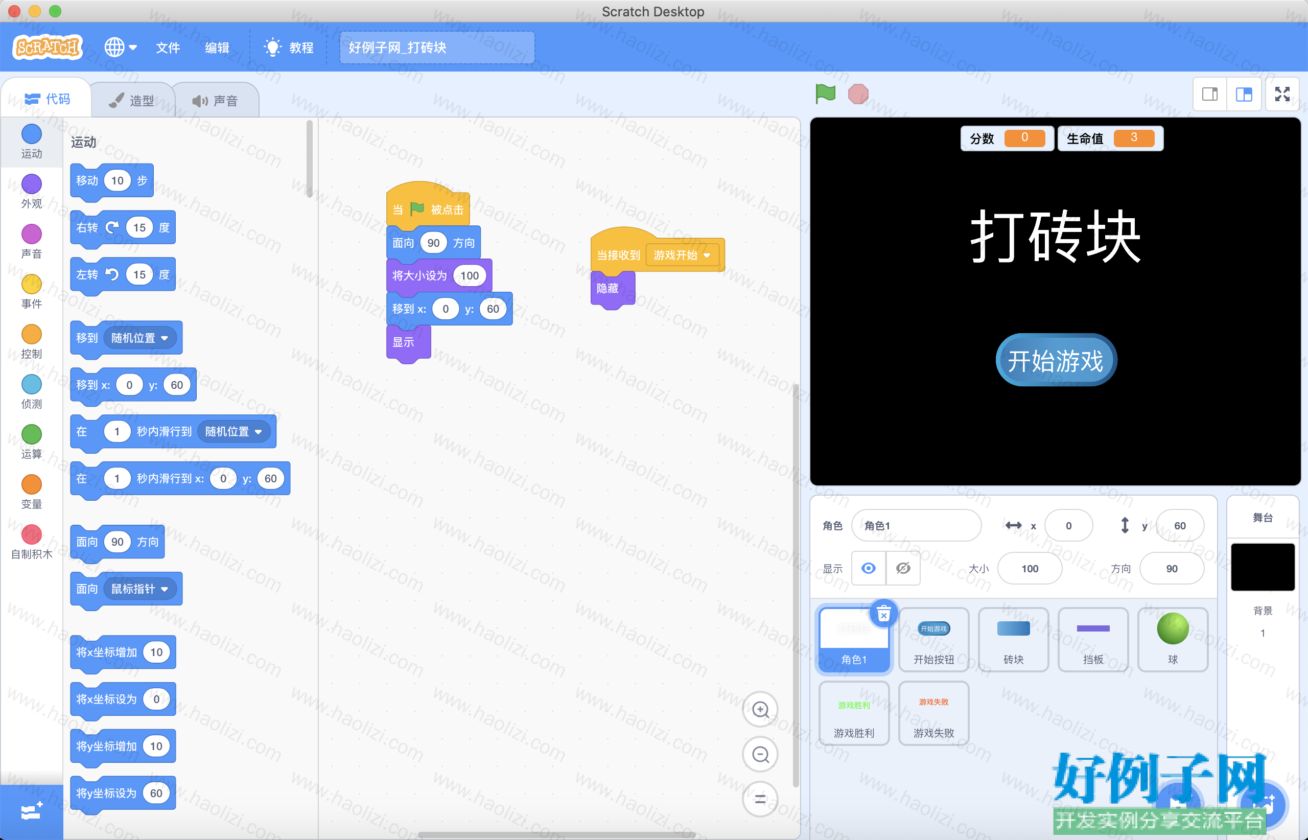Zoom in the code workspace
The height and width of the screenshot is (840, 1308).
760,710
